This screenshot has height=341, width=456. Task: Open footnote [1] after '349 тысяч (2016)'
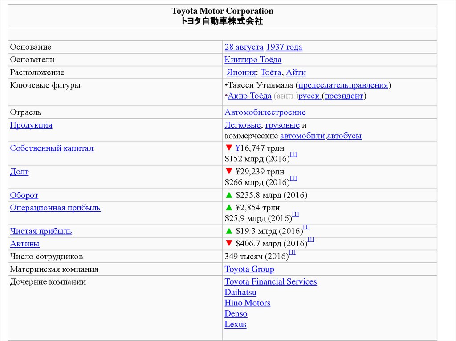292,253
